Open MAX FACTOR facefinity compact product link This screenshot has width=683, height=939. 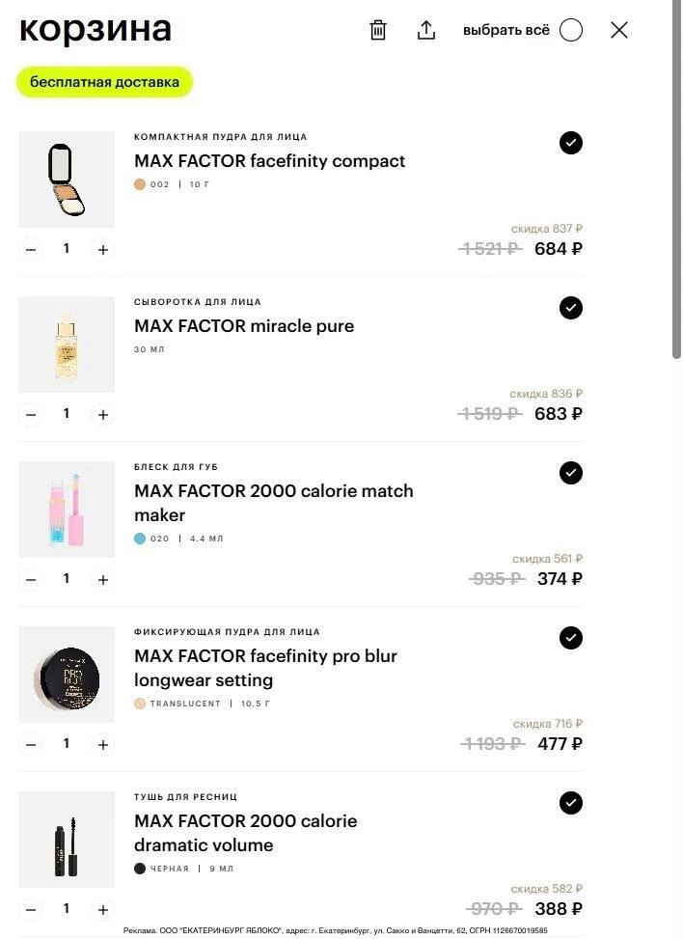pos(269,161)
